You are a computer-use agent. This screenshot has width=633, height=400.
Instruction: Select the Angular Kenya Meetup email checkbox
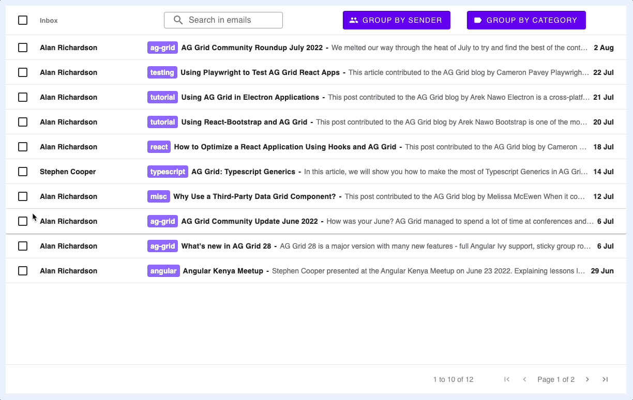[x=23, y=271]
